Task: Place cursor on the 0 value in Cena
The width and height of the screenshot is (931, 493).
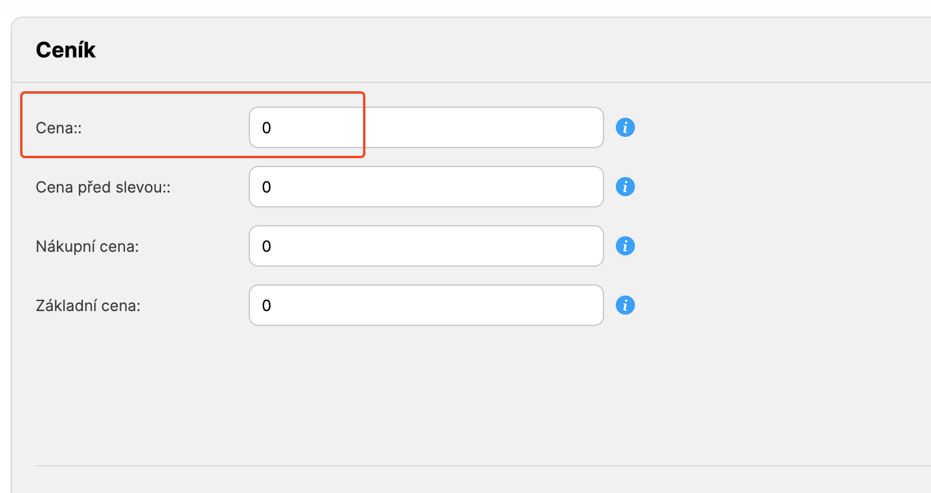Action: click(267, 128)
